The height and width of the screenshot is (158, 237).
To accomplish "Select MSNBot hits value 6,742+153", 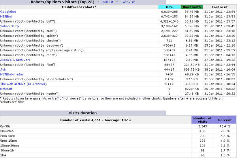I will pyautogui.click(x=169, y=17).
